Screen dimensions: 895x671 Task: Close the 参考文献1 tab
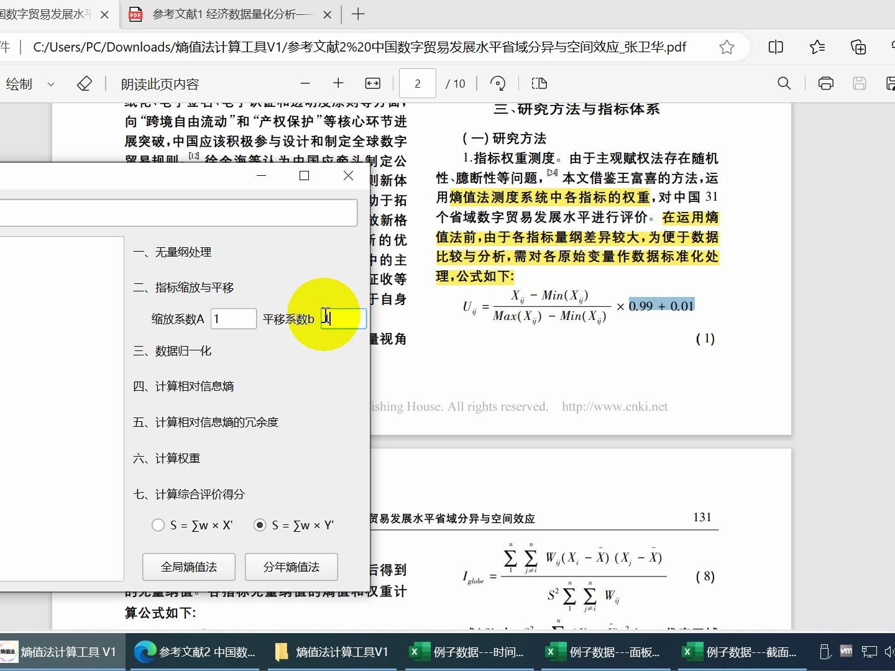pos(328,14)
